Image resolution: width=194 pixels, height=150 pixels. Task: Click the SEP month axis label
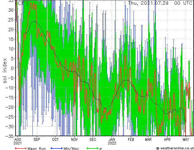point(37,140)
